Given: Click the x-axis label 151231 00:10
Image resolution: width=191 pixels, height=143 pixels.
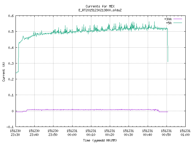Looking at the screenshot, I should [x=91, y=133].
